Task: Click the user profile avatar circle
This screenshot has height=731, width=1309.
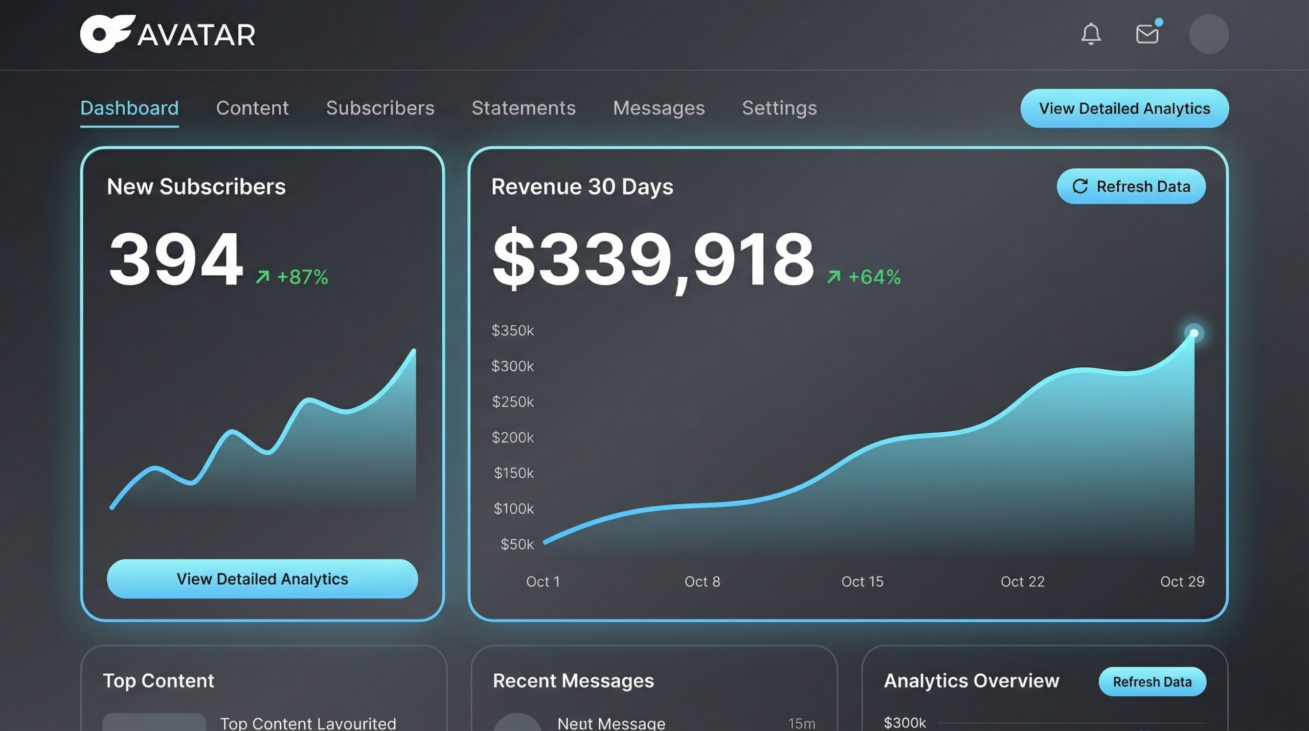Action: (x=1209, y=34)
